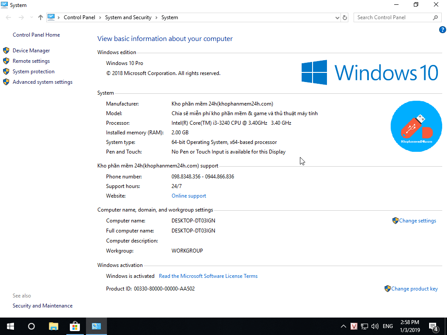The image size is (447, 335).
Task: Go to System and Security breadcrumb
Action: pos(128,17)
